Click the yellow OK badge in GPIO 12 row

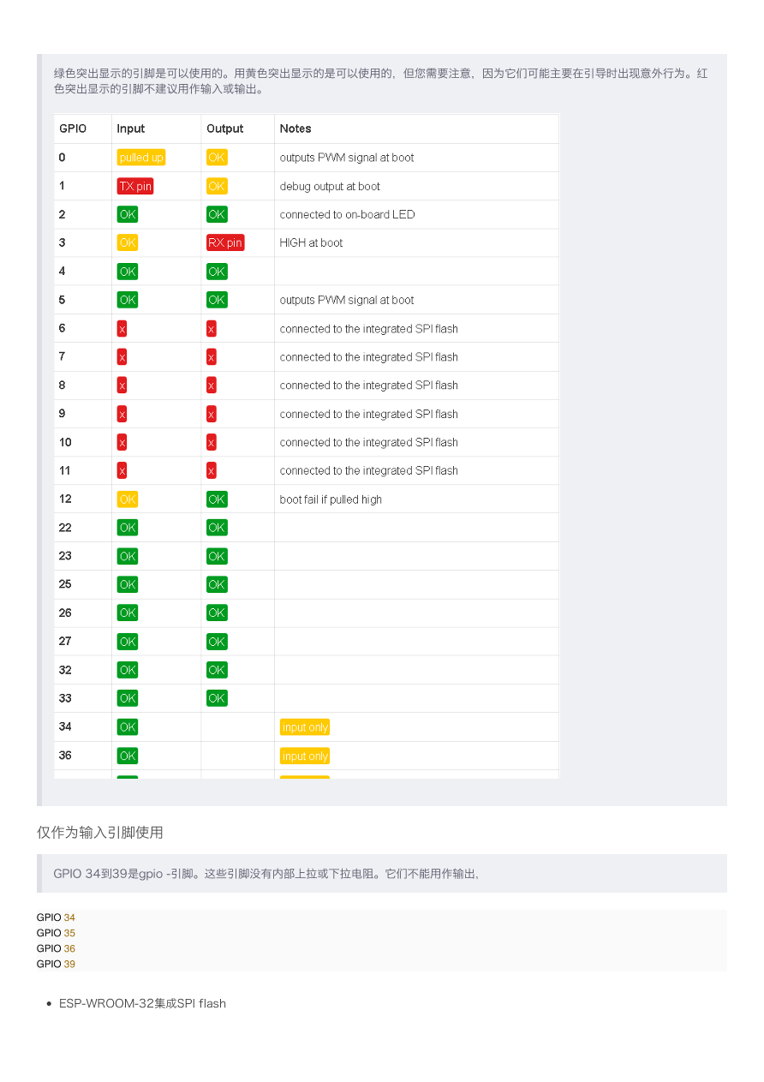tap(128, 499)
